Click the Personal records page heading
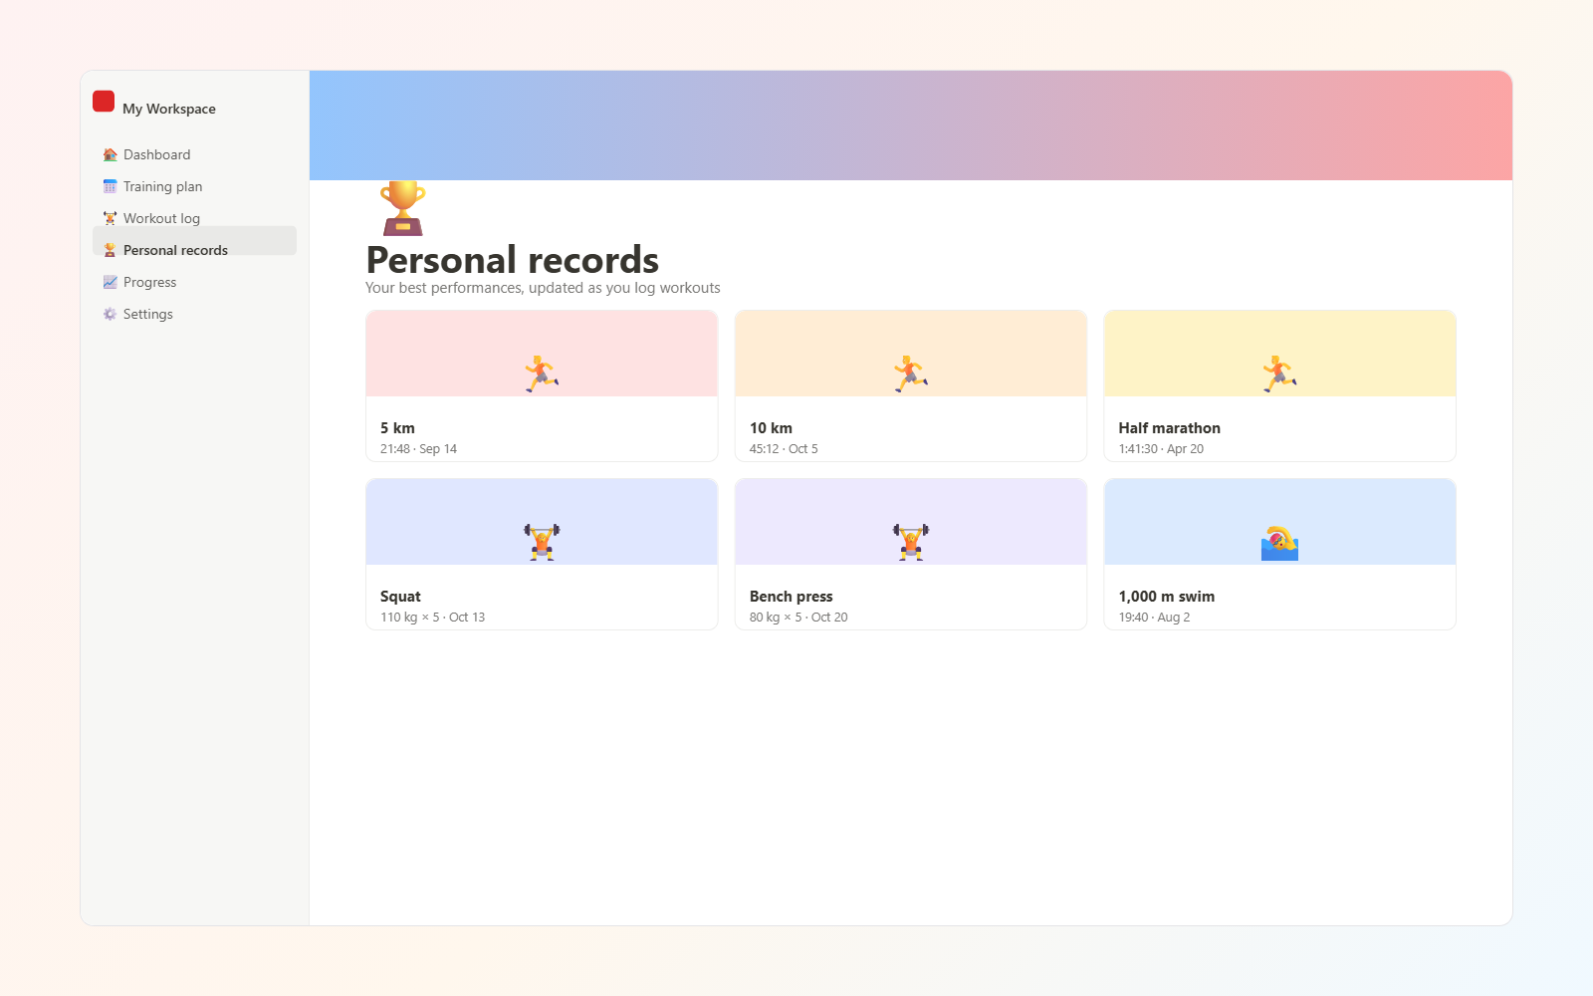 pyautogui.click(x=512, y=260)
